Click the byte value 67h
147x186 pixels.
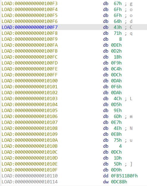coord(118,4)
